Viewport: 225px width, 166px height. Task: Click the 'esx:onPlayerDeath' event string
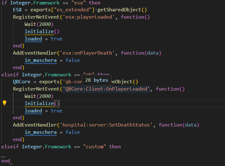pyautogui.click(x=90, y=53)
